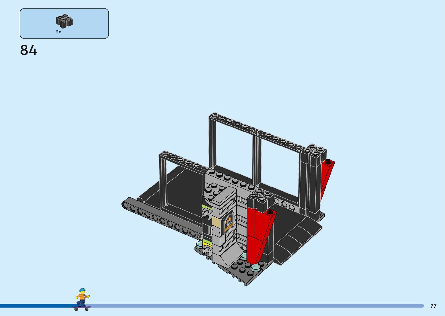The height and width of the screenshot is (316, 445).
Task: Click the orange sticker sign on gray wall
Action: 228,223
